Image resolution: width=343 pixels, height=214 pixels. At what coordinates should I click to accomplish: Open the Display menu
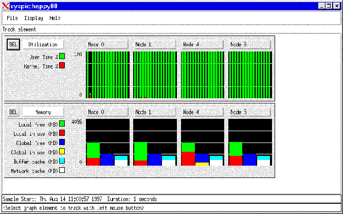tap(33, 18)
